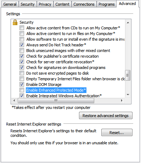This screenshot has height=163, width=141.
Task: Click the settings list scroll down arrow
Action: point(128,94)
